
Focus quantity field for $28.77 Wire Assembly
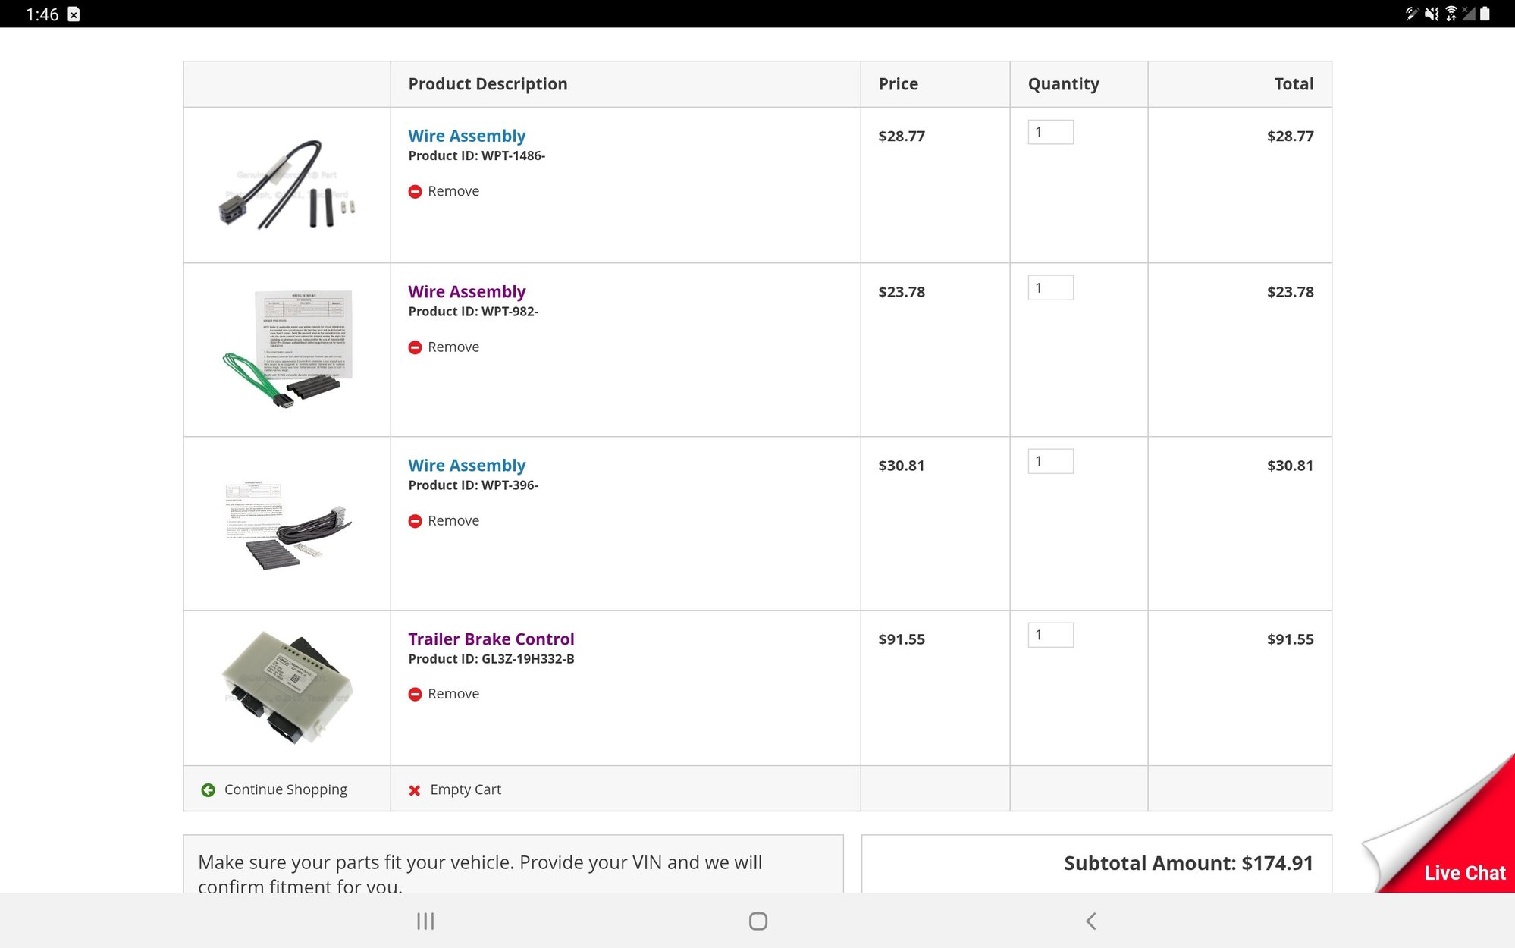click(1050, 132)
